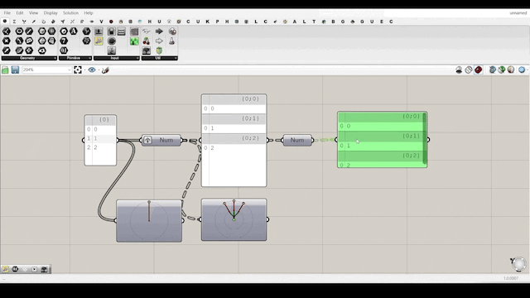Select the second Num component on canvas
Image resolution: width=530 pixels, height=298 pixels.
pyautogui.click(x=297, y=140)
